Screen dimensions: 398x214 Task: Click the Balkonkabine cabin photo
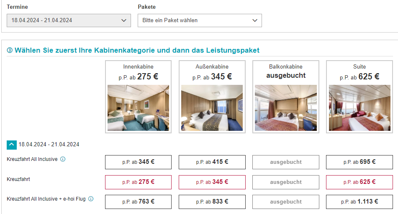(286, 108)
